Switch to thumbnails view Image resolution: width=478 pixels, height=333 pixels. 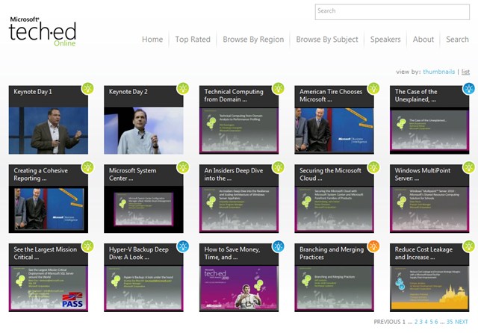coord(438,72)
